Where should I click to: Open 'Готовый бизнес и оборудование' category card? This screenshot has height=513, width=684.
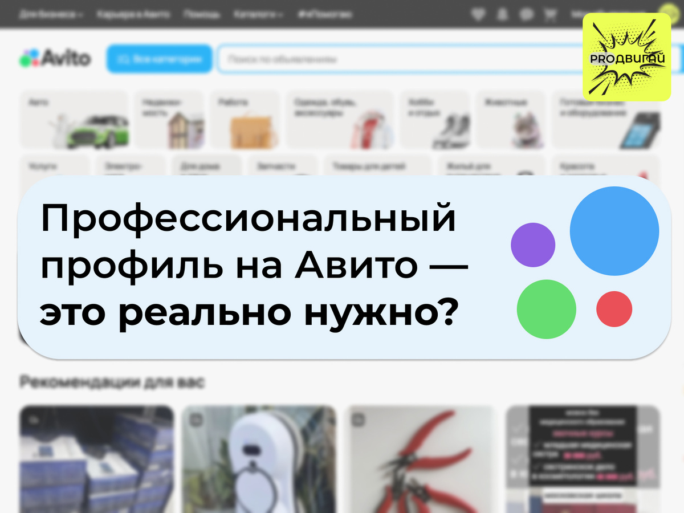tap(606, 119)
